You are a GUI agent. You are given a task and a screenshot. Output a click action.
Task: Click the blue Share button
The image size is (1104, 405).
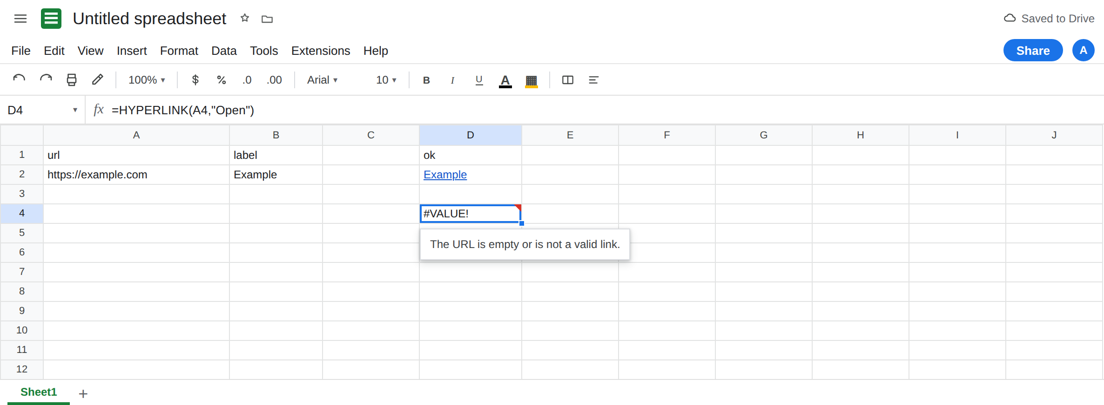tap(1033, 50)
